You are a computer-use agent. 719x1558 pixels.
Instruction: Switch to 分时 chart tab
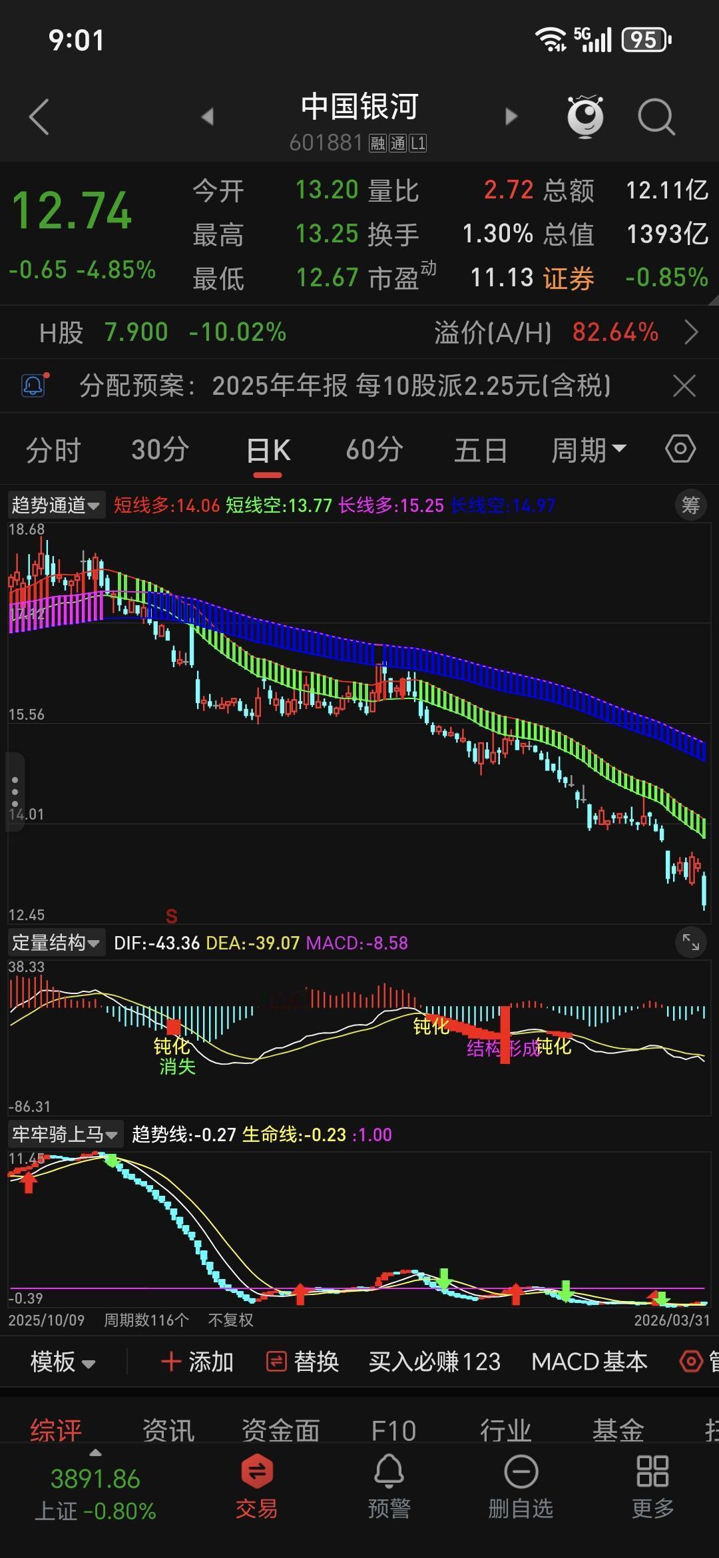pyautogui.click(x=53, y=450)
